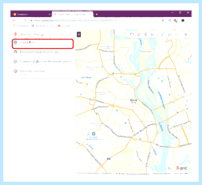Click the 'Труханов о.' island label

click(x=146, y=51)
